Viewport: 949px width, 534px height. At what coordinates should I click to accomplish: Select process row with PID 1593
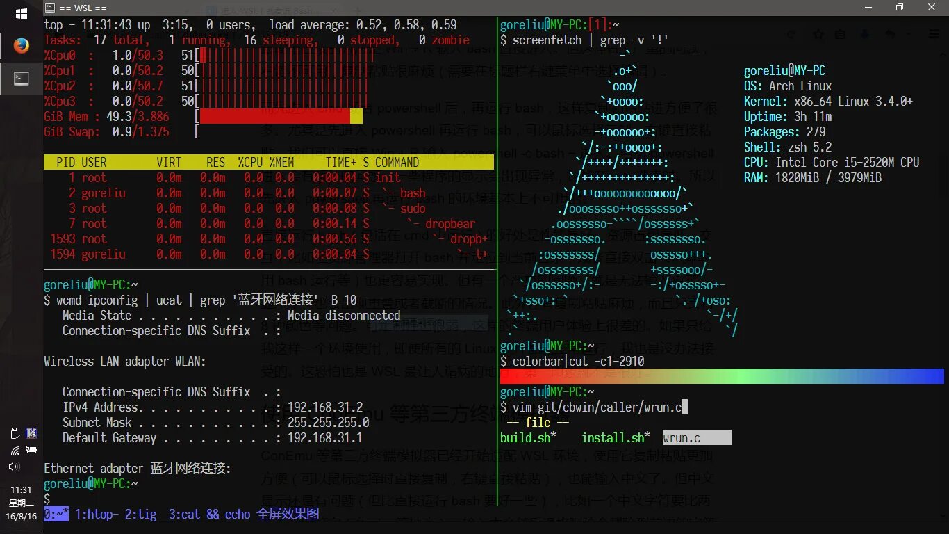click(269, 238)
